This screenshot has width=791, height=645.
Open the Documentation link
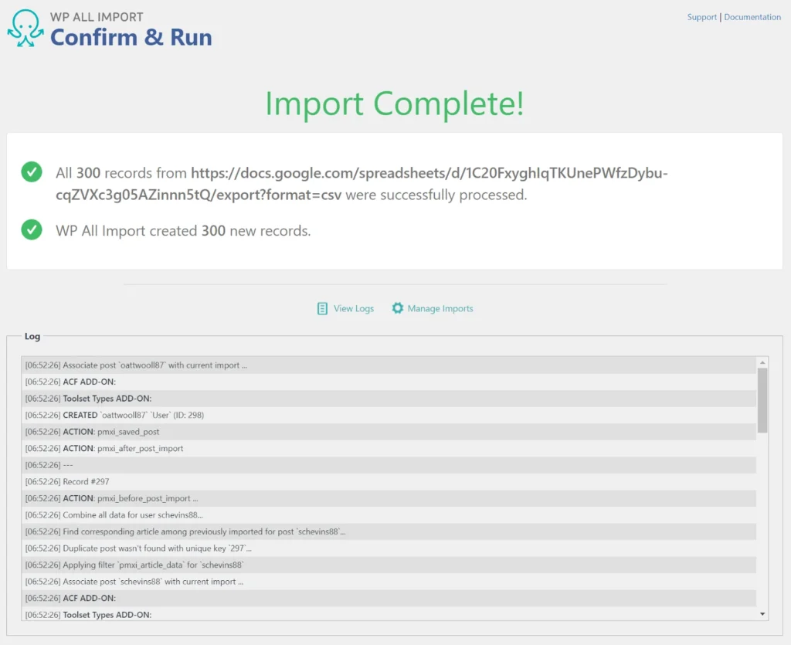point(752,17)
